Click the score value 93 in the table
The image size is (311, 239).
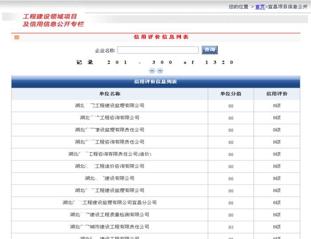[x=231, y=227]
